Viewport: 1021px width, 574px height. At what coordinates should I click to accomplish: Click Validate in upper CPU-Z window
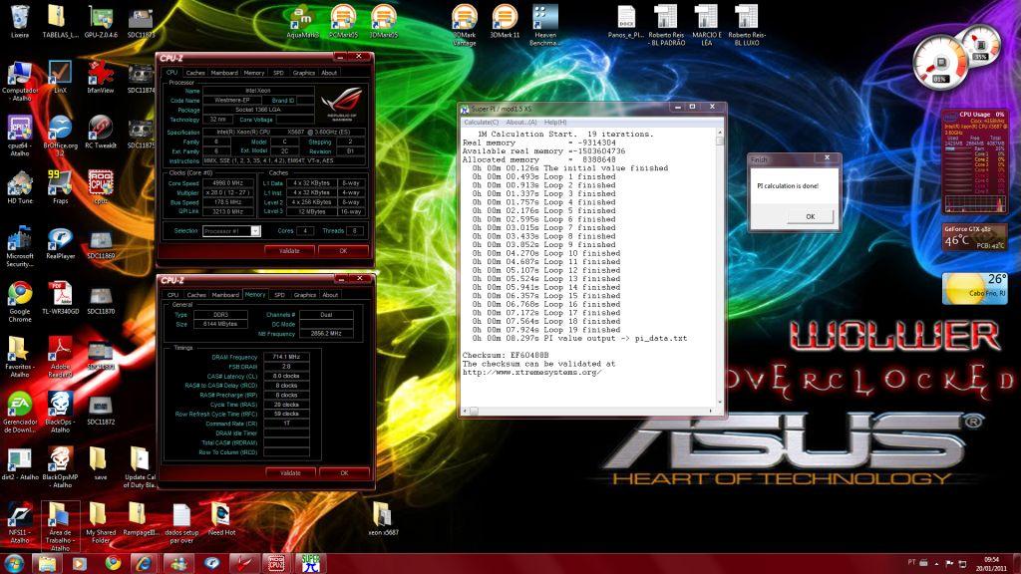coord(289,250)
